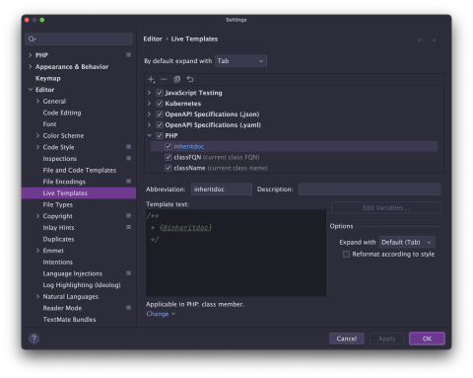The image size is (473, 378).
Task: Click the project-level icon beside Language Injections
Action: (128, 273)
